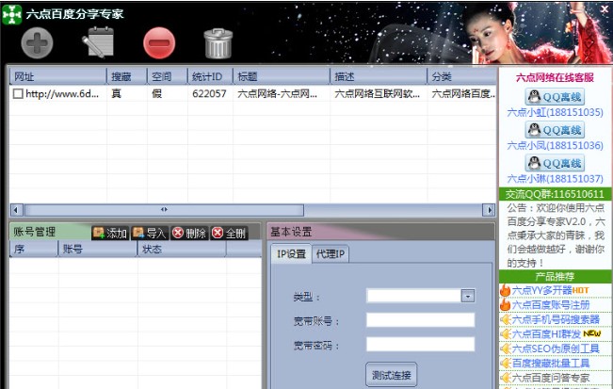Click the speaker icon beside 六点手机号码搜索器
The height and width of the screenshot is (389, 613).
[506, 320]
